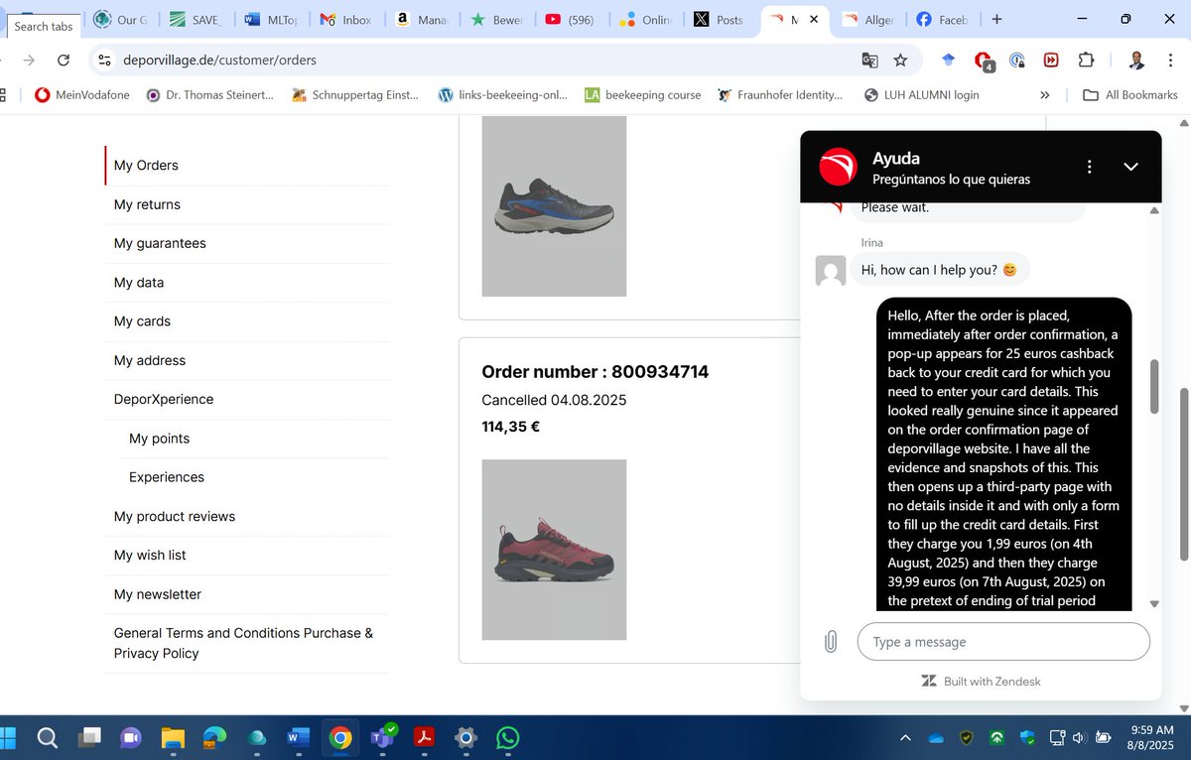
Task: Open File Explorer from the taskbar
Action: click(173, 738)
